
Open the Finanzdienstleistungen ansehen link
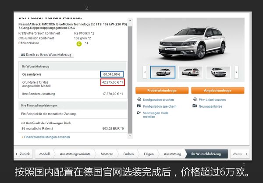[47, 137]
